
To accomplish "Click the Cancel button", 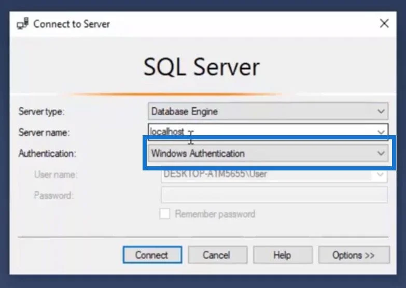I will [x=217, y=255].
